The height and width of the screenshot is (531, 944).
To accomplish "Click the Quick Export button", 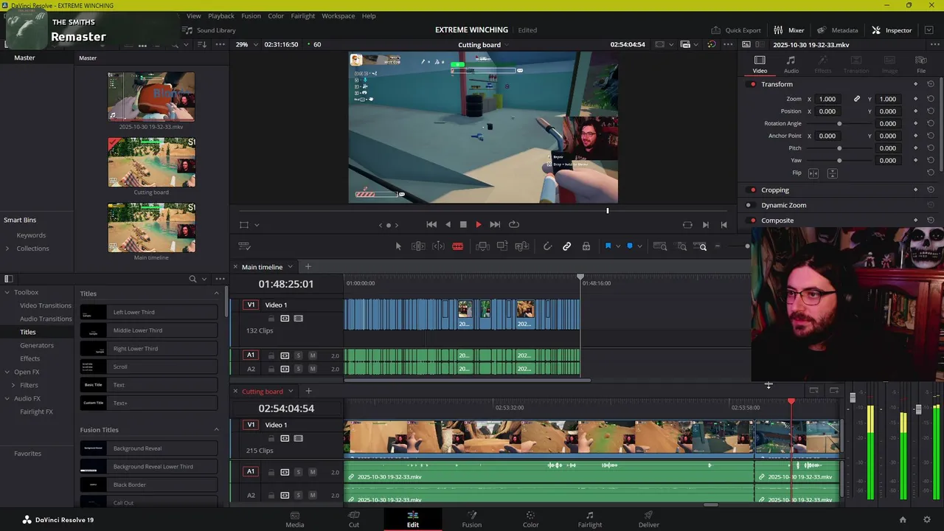I will (x=736, y=30).
